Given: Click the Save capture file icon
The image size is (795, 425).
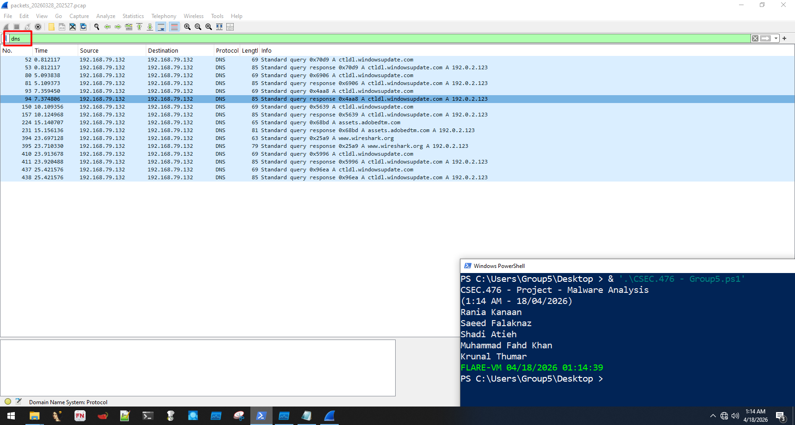Looking at the screenshot, I should tap(62, 27).
